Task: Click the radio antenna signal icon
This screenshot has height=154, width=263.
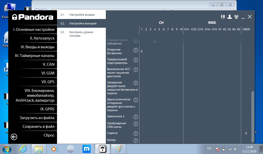Action: 236,17
